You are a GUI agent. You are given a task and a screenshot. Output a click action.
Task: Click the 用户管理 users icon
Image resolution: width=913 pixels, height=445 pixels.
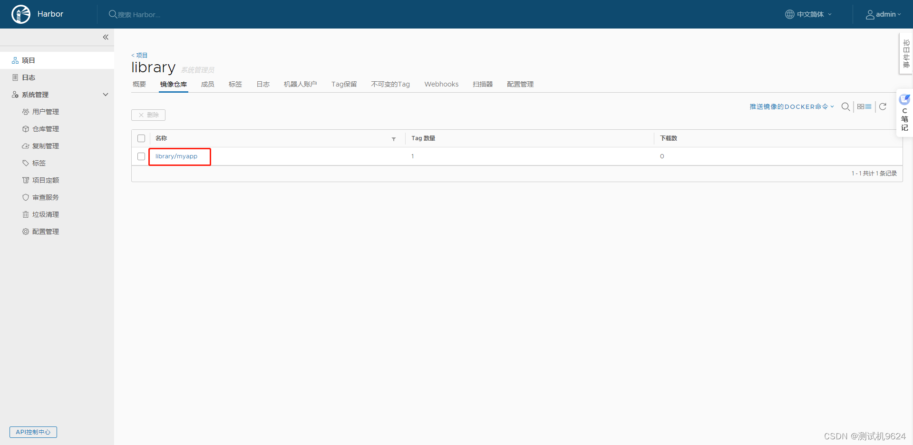[26, 112]
